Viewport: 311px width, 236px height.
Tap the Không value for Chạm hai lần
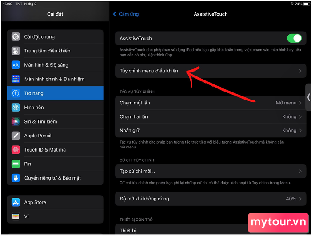coord(289,117)
